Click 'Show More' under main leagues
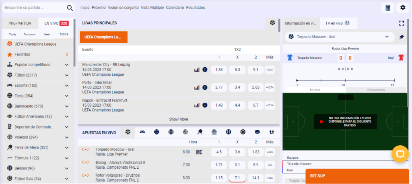The width and height of the screenshot is (412, 184). point(178,119)
